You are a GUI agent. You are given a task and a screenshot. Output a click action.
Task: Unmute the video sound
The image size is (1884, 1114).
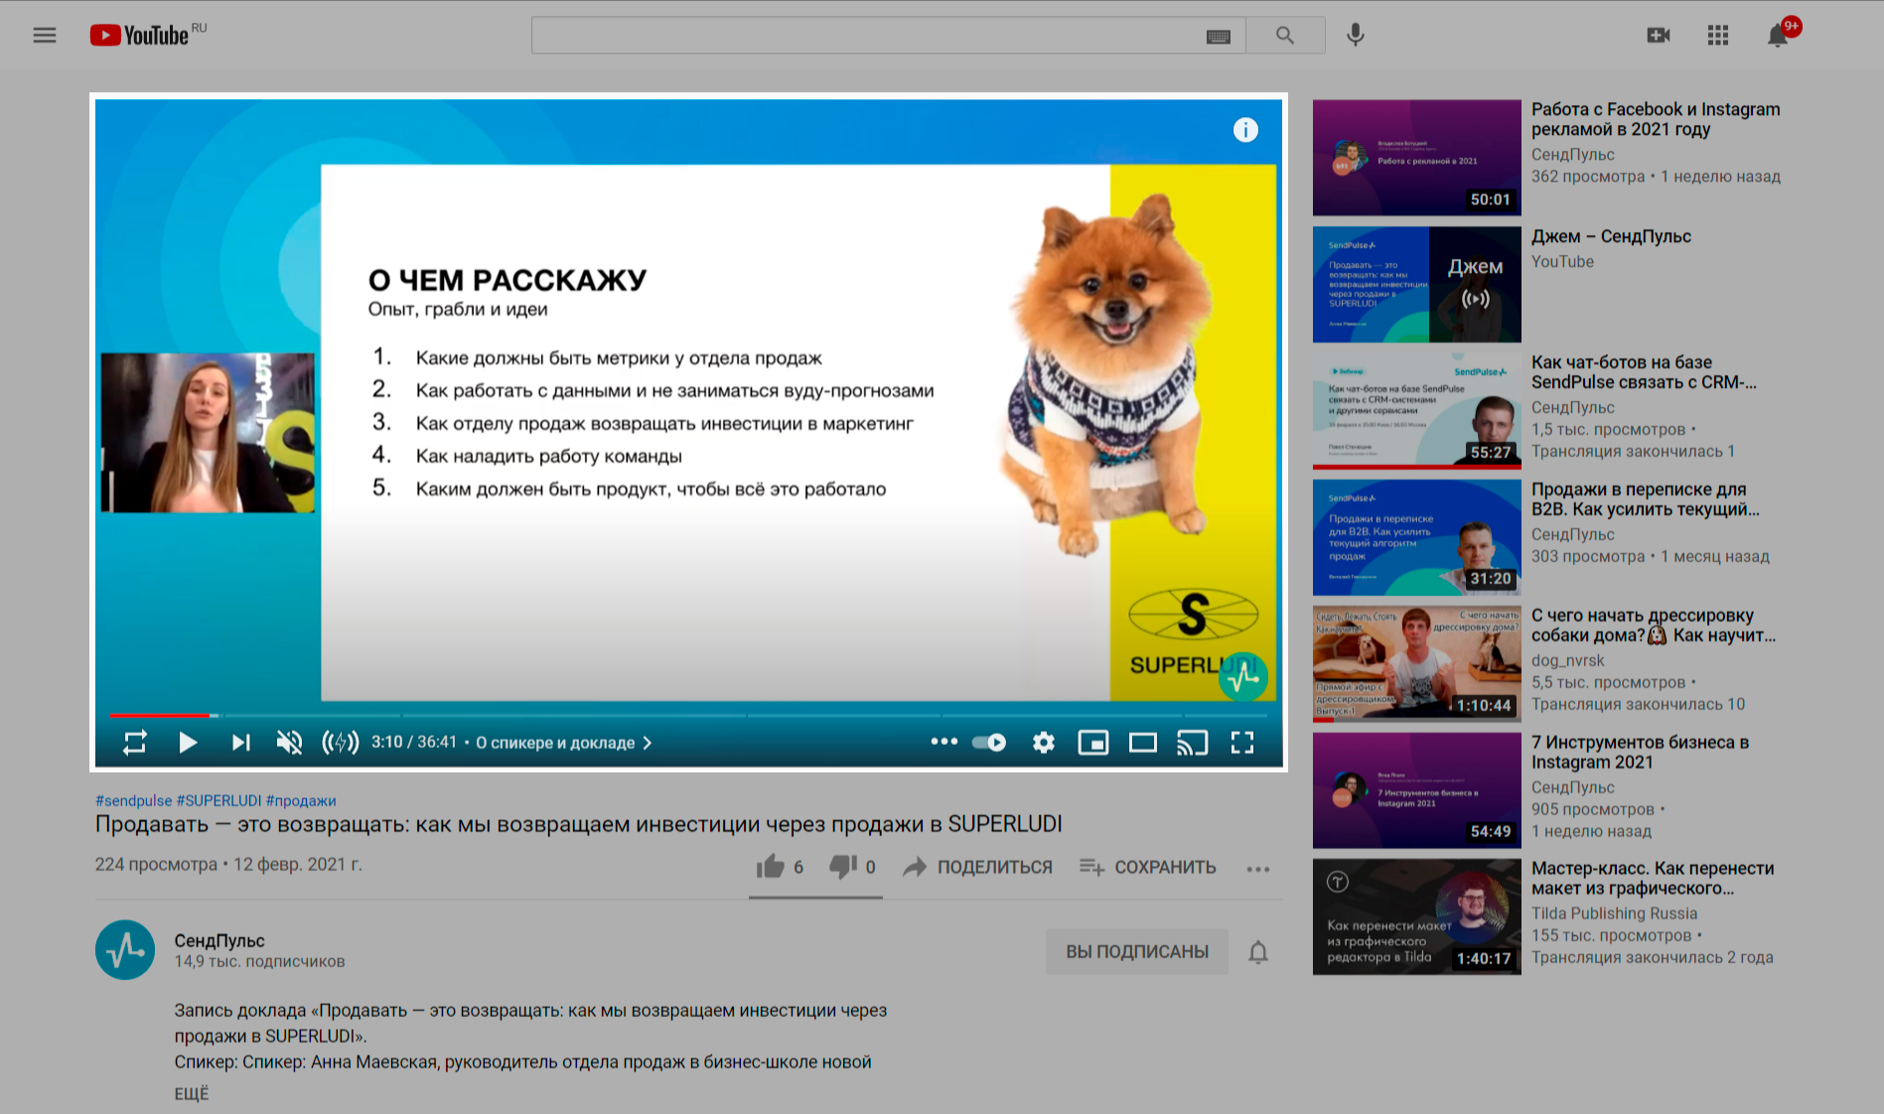[x=289, y=743]
